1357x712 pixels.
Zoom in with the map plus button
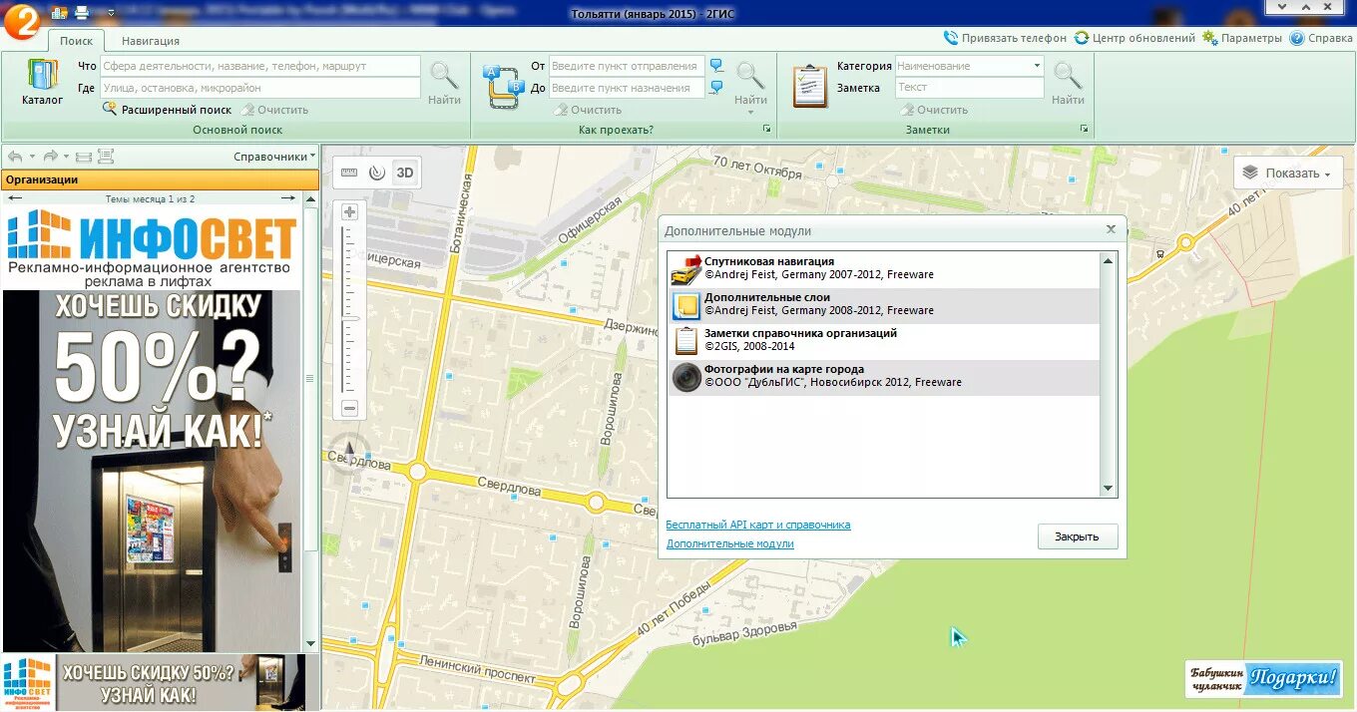pyautogui.click(x=349, y=211)
